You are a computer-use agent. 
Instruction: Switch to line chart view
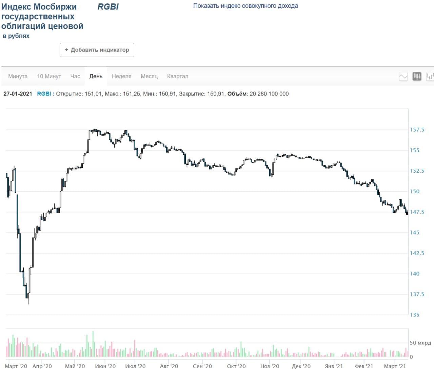coord(403,77)
